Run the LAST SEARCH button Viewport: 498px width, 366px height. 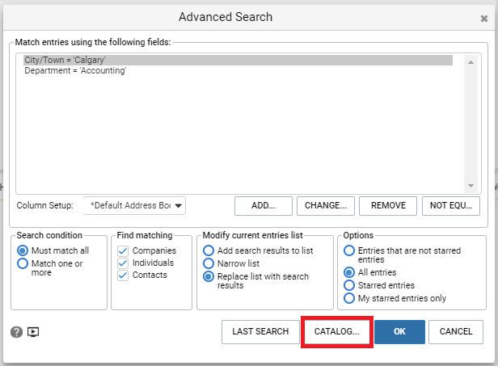coord(260,332)
